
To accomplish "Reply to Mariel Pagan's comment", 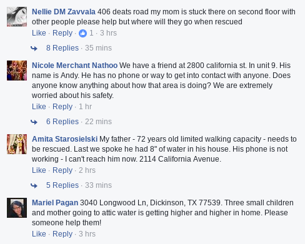I will point(62,234).
